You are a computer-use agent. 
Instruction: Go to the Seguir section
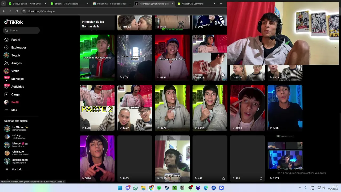tap(15, 55)
